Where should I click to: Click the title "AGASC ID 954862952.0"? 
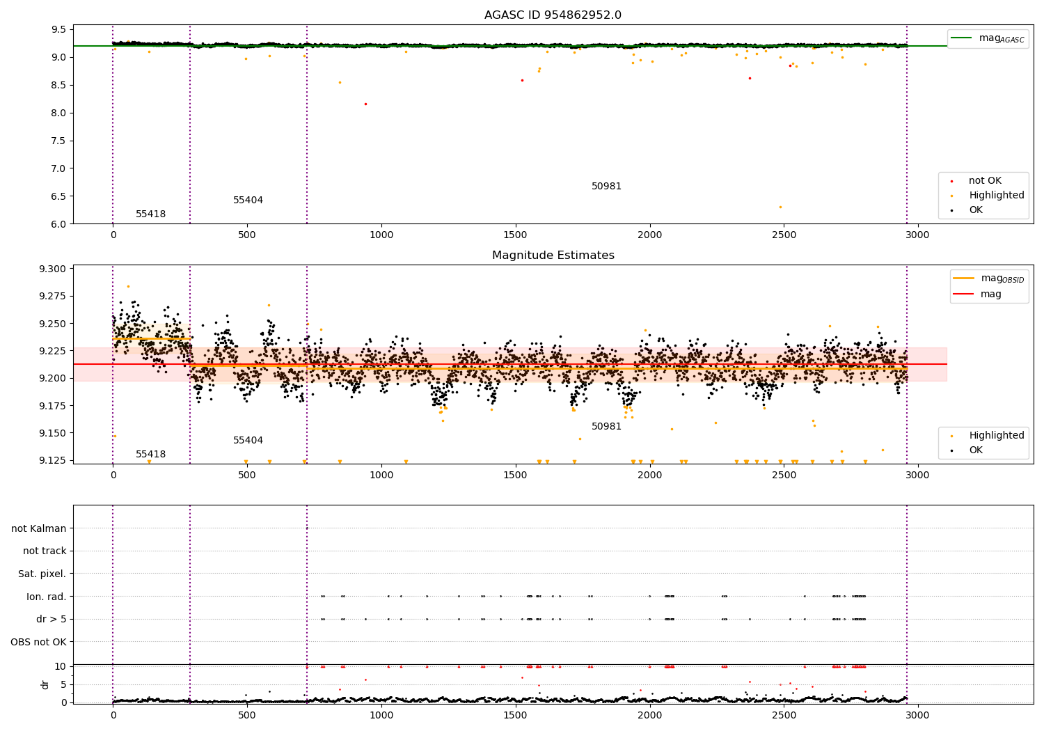[x=553, y=15]
